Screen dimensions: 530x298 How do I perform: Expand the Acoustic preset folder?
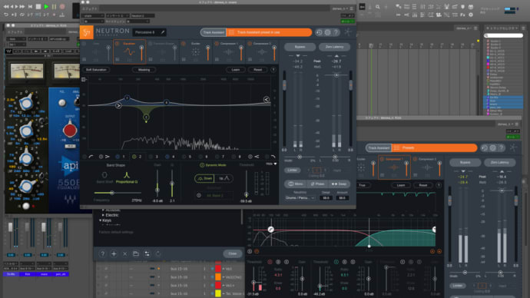click(x=103, y=210)
